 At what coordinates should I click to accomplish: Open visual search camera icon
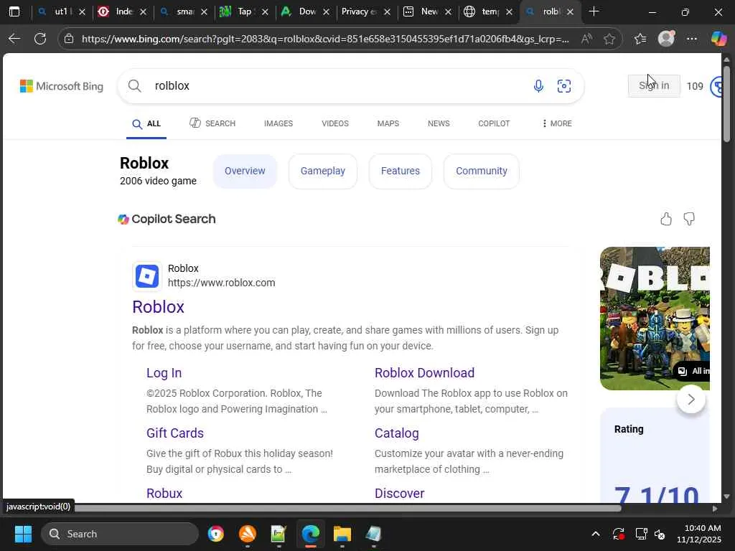pyautogui.click(x=564, y=86)
